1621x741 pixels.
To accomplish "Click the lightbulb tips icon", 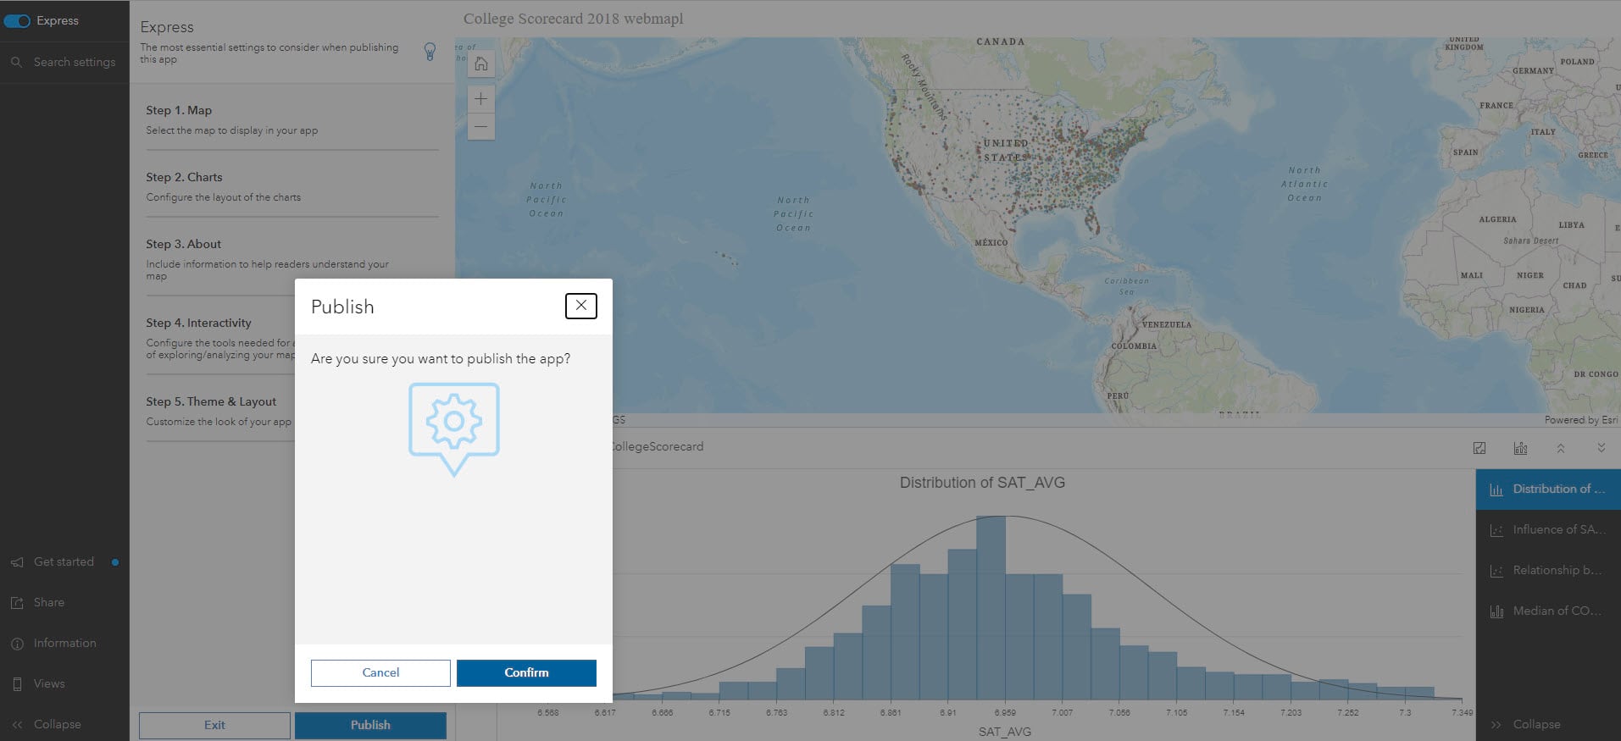I will click(430, 53).
